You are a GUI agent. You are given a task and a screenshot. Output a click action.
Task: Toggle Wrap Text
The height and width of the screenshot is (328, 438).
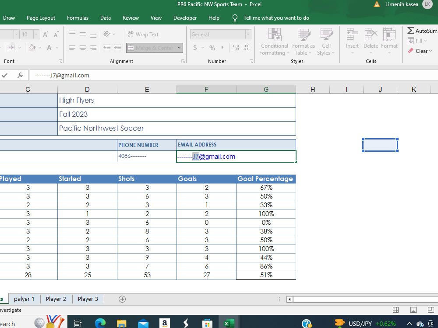tap(143, 34)
